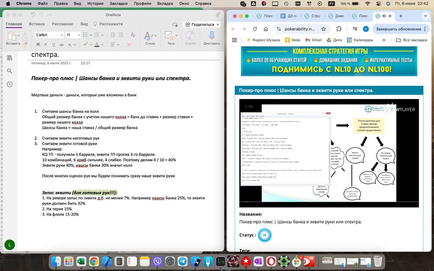Open Telegram from the Dock

[x=182, y=262]
